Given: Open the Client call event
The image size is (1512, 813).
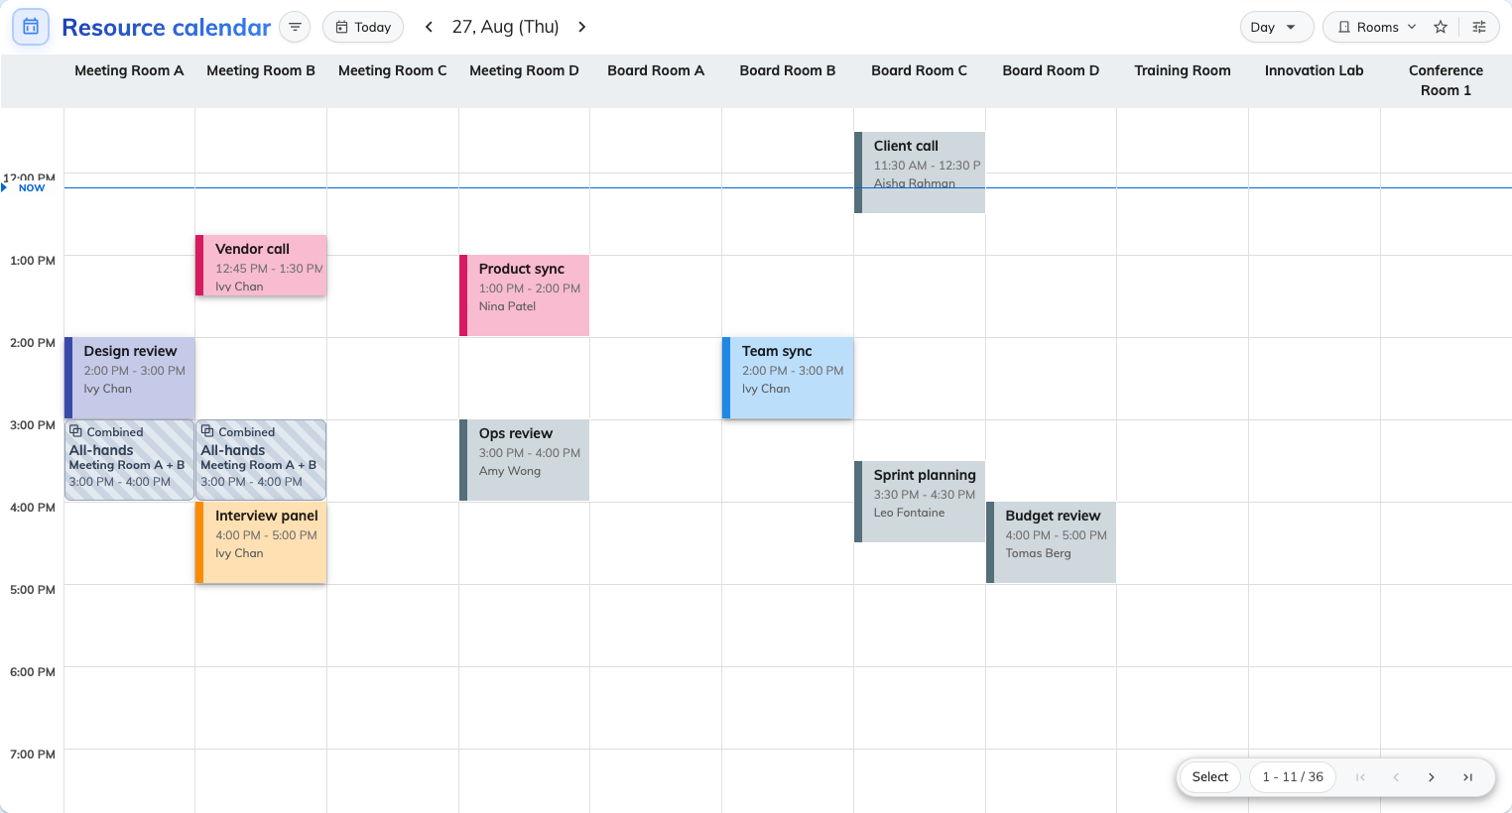Looking at the screenshot, I should (x=920, y=173).
